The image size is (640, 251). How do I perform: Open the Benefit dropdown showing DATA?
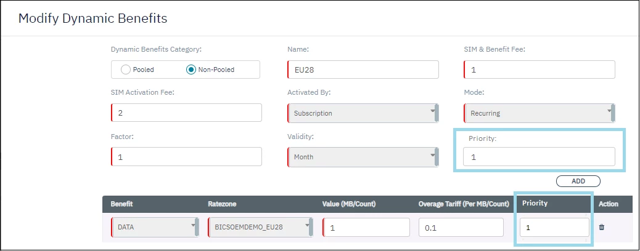coord(155,228)
